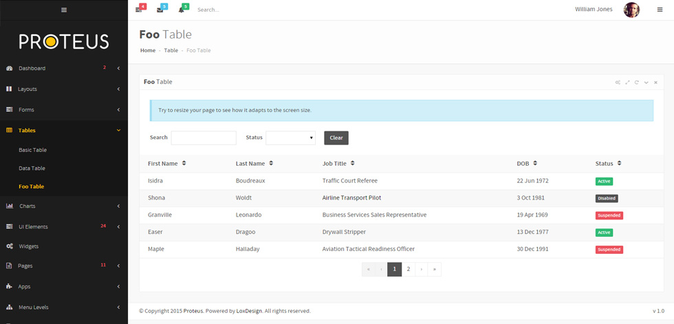
Task: Go to previous page arrow
Action: (x=381, y=270)
